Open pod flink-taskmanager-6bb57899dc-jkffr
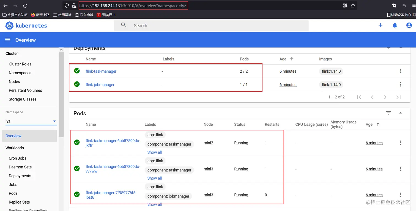 coord(113,143)
